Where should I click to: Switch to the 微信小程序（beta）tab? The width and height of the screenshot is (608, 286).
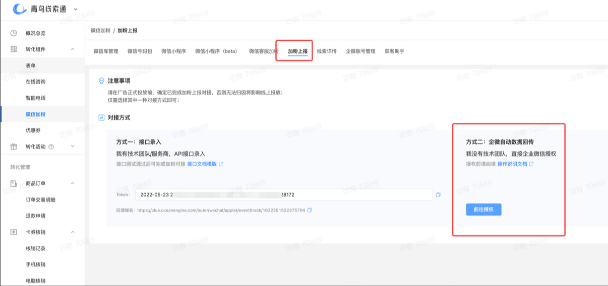(x=216, y=51)
